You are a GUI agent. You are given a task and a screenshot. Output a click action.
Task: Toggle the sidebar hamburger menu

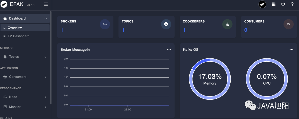(46, 4)
